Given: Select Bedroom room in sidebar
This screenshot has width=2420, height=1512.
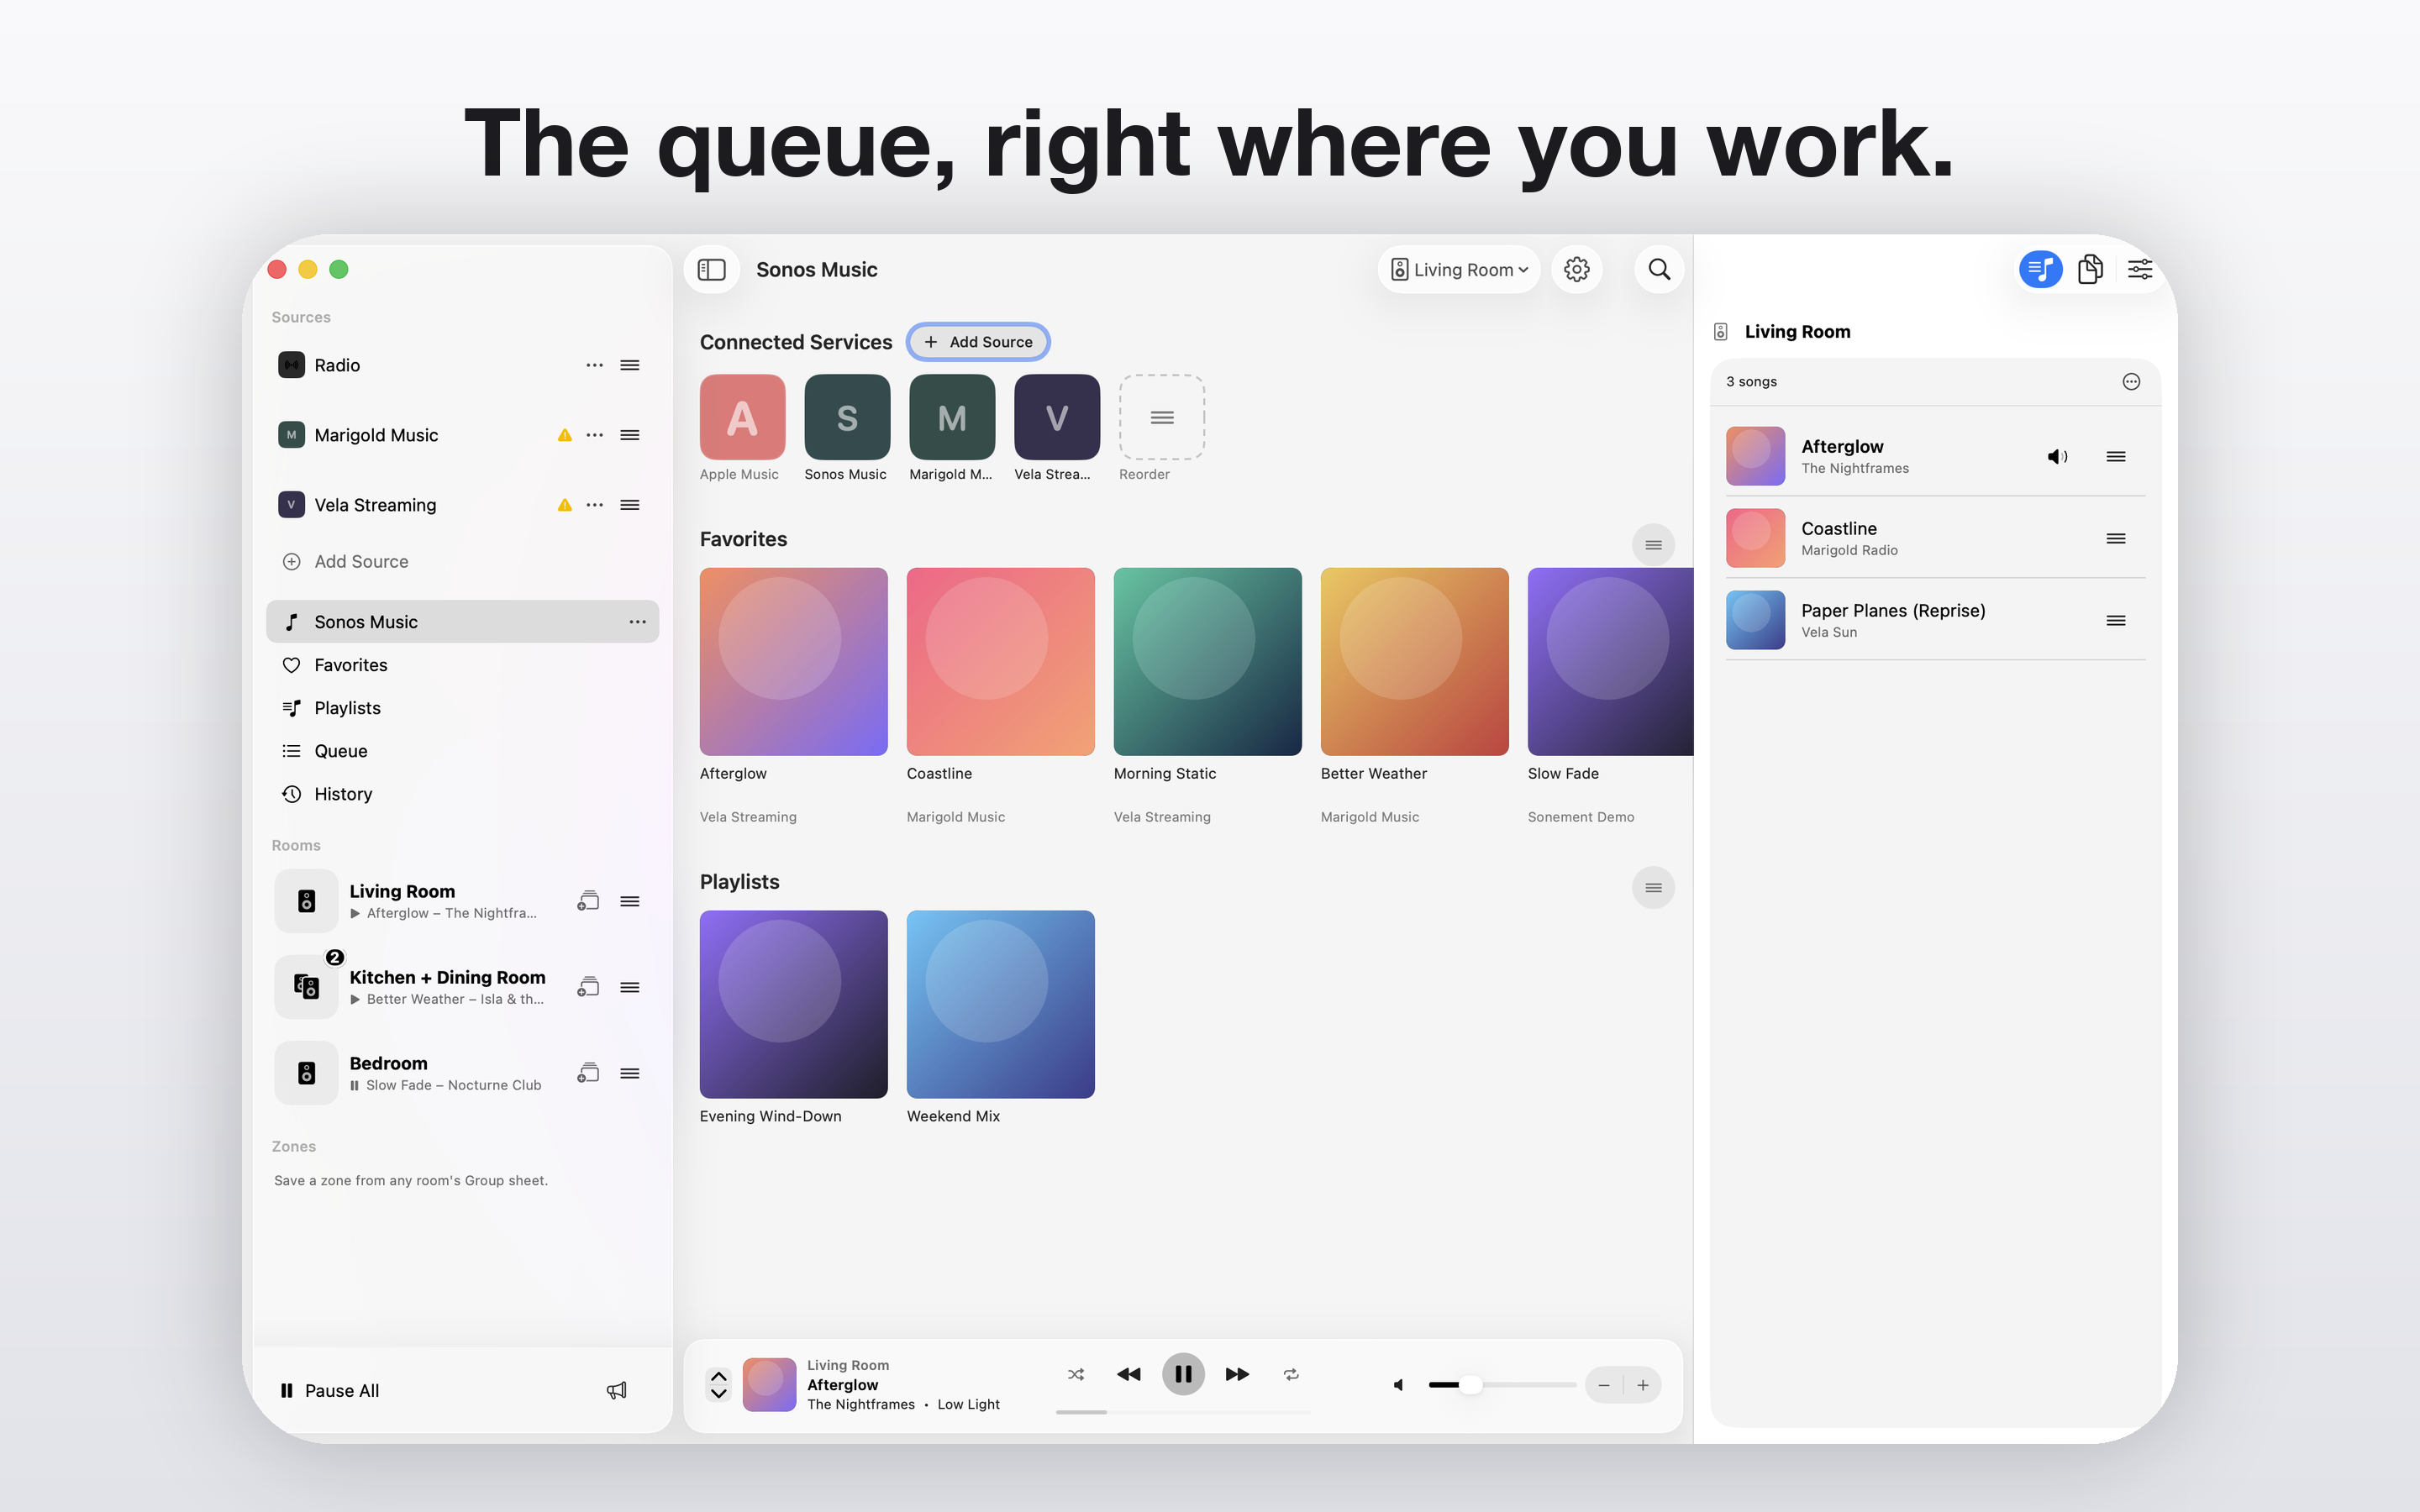Looking at the screenshot, I should click(x=462, y=1073).
